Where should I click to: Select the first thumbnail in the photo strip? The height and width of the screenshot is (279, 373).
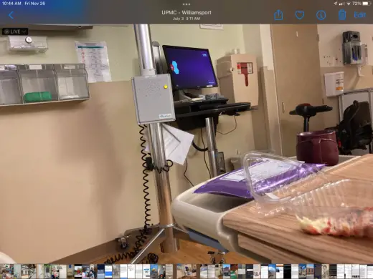(4, 271)
